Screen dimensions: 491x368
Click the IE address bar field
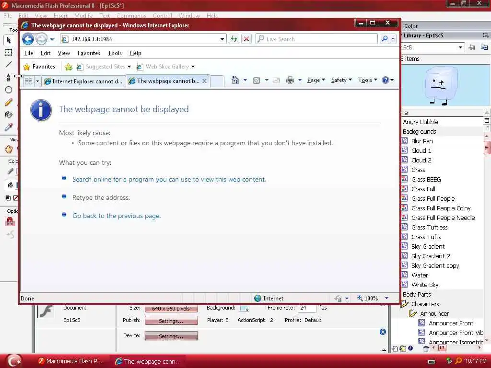[x=143, y=39]
